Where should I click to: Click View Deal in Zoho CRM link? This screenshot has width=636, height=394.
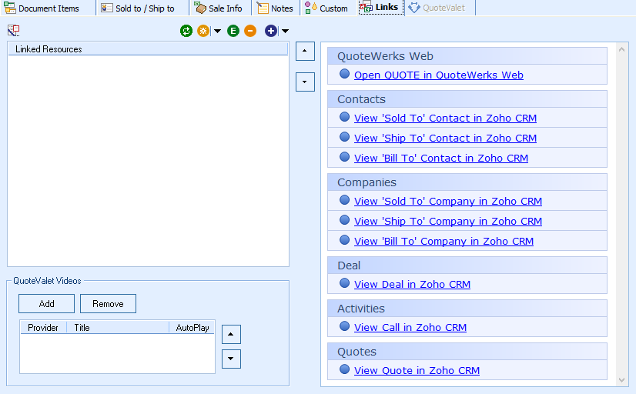click(412, 284)
